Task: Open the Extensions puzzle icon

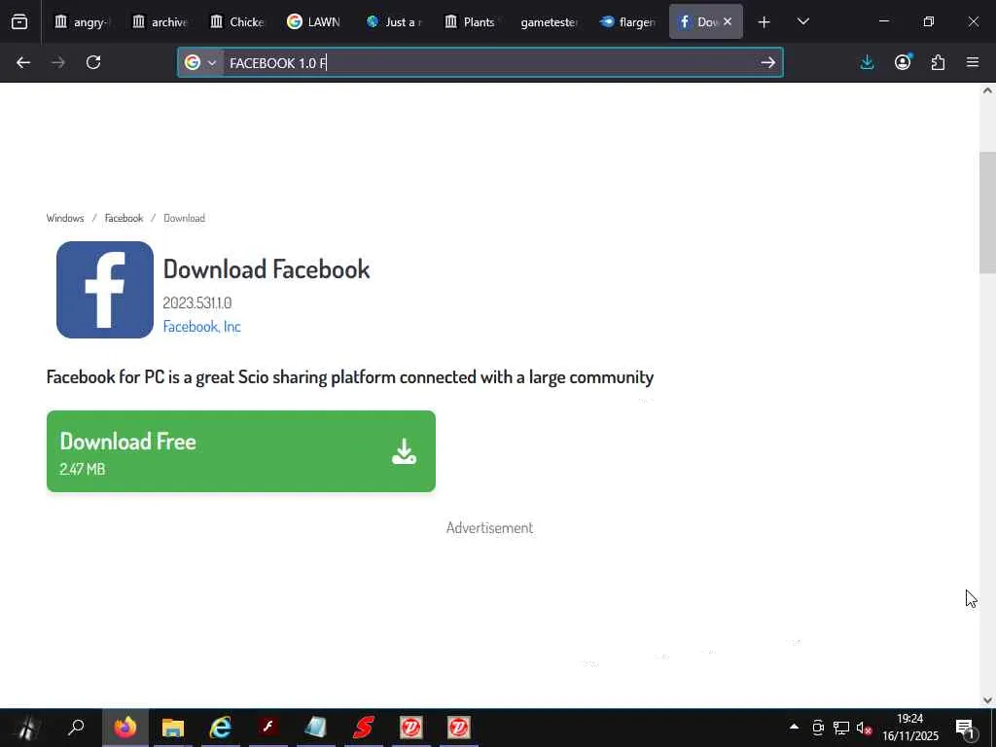Action: pyautogui.click(x=938, y=62)
